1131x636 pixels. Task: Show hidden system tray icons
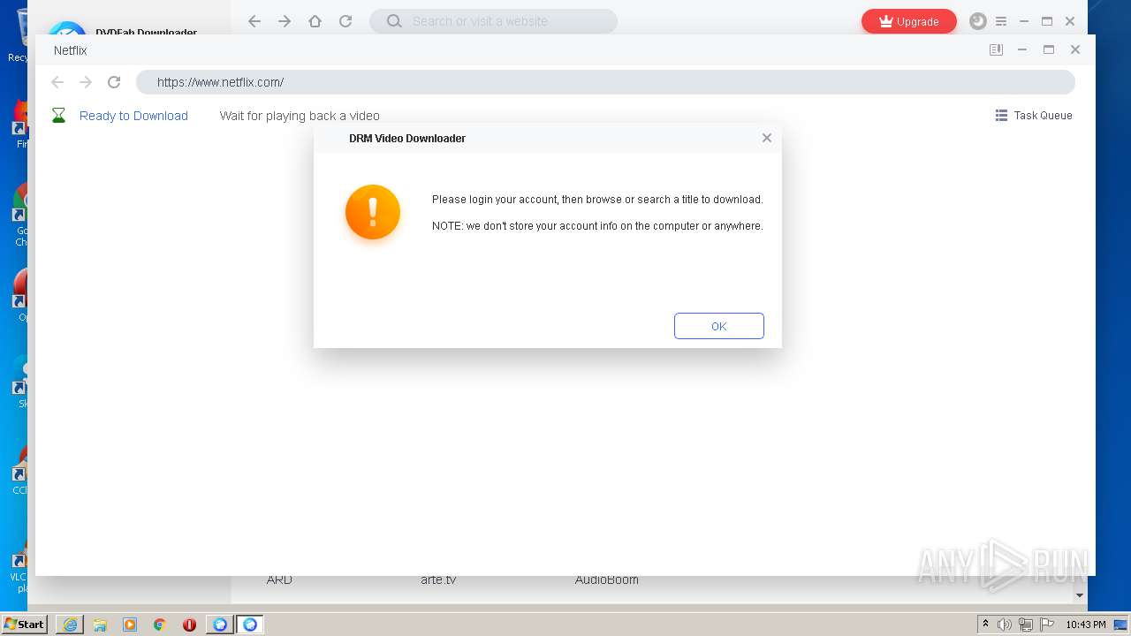pyautogui.click(x=985, y=625)
